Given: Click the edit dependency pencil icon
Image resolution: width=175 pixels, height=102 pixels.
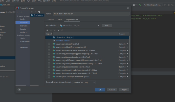Looking at the screenshot, I should pos(62,30).
